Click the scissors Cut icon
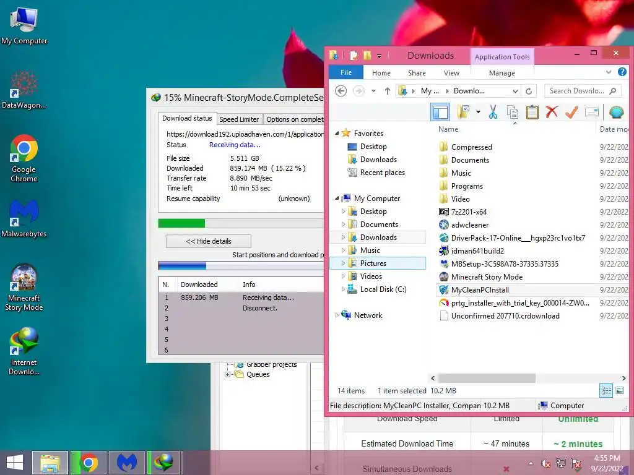 click(492, 112)
